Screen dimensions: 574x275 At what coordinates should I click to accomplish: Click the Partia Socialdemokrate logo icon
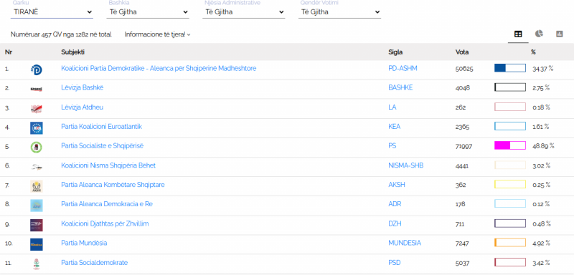(x=37, y=264)
